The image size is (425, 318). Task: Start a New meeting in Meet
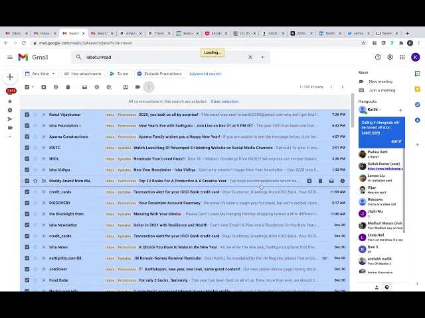click(x=381, y=81)
